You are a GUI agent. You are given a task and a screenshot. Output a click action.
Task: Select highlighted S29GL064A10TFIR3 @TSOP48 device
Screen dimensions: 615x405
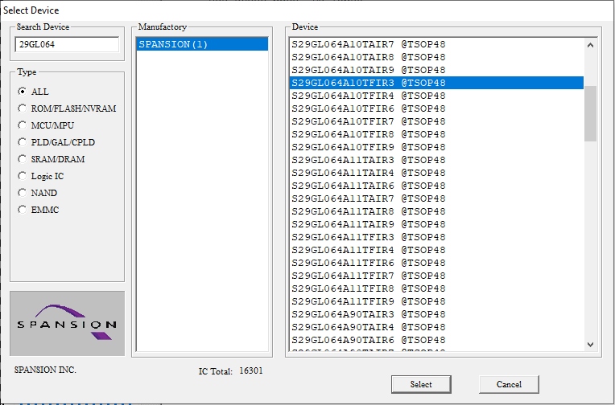pyautogui.click(x=436, y=83)
